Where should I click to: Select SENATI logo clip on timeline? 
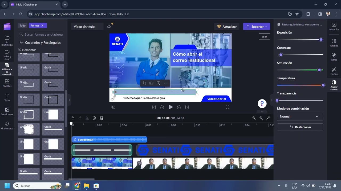pyautogui.click(x=205, y=150)
